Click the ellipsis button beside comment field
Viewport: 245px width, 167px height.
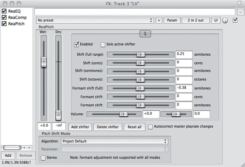click(241, 12)
